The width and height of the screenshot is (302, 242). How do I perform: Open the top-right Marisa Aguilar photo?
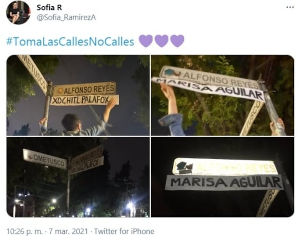(223, 95)
